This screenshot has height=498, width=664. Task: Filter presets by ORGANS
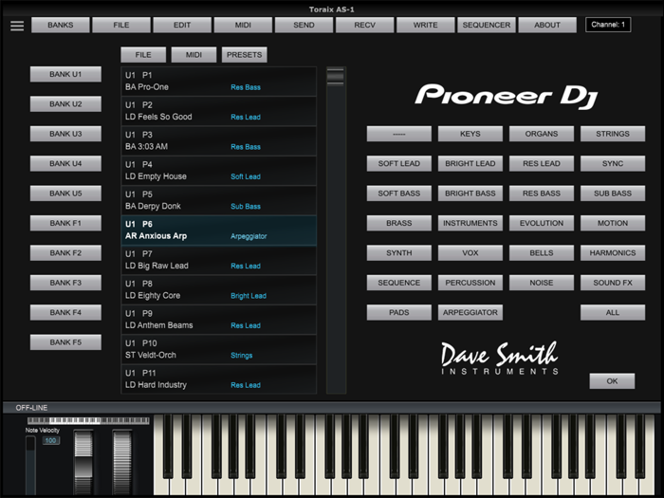pos(542,134)
